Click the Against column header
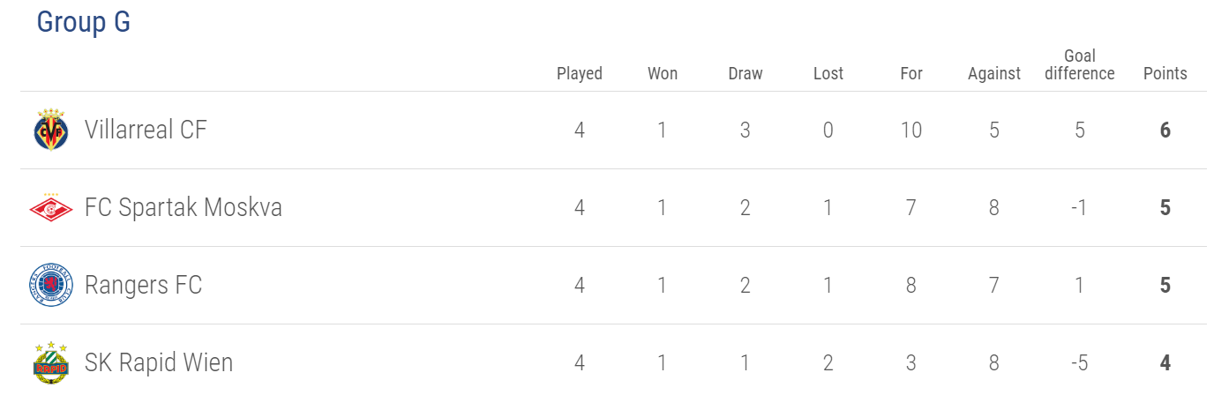This screenshot has width=1229, height=410. pos(994,74)
